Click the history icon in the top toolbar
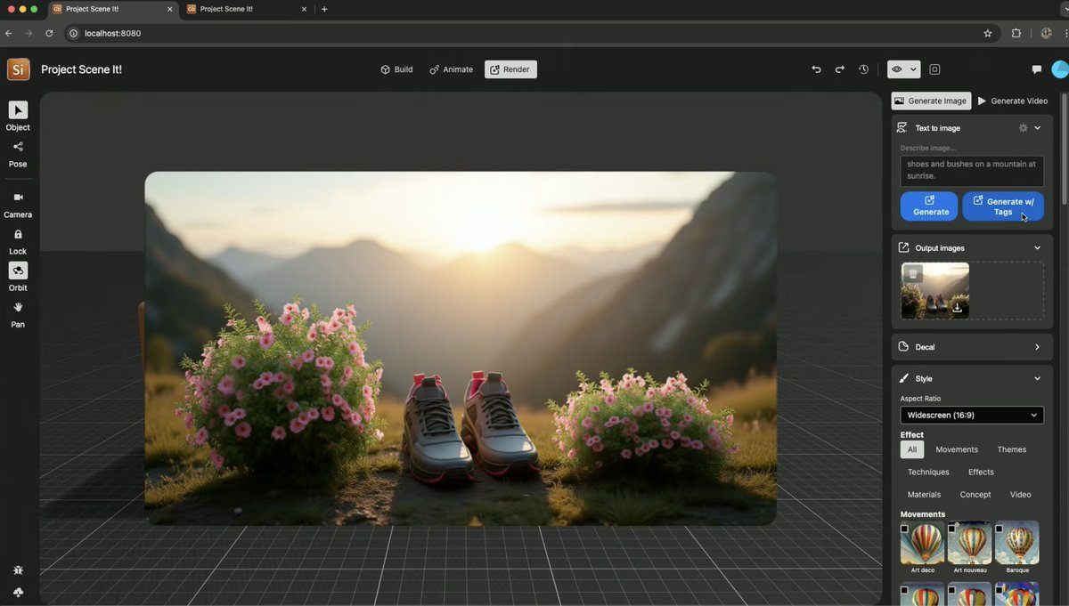This screenshot has width=1069, height=606. (x=862, y=69)
